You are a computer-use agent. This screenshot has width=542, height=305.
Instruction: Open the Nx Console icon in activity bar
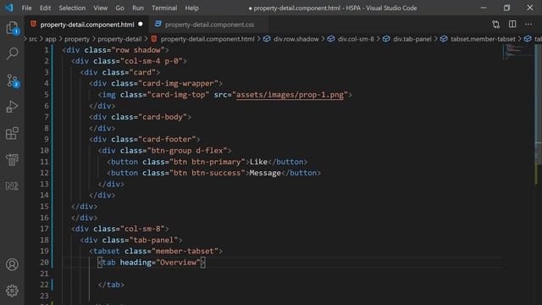click(x=12, y=186)
